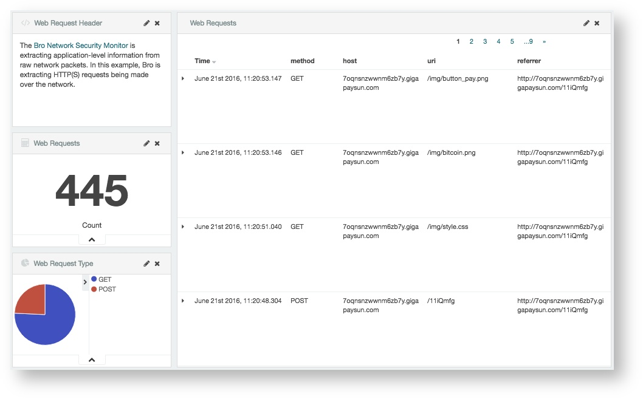Go to page 2 of web requests
Screen dimensions: 643x399
(471, 41)
